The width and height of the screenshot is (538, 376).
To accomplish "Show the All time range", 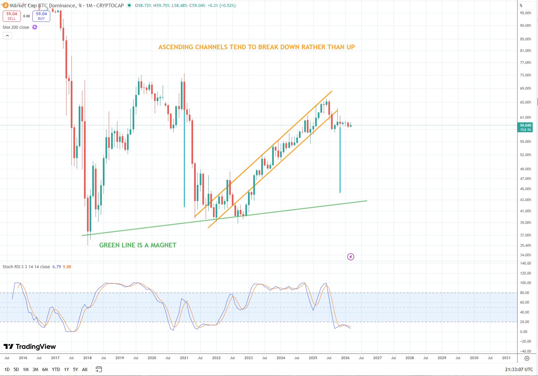I will click(85, 369).
